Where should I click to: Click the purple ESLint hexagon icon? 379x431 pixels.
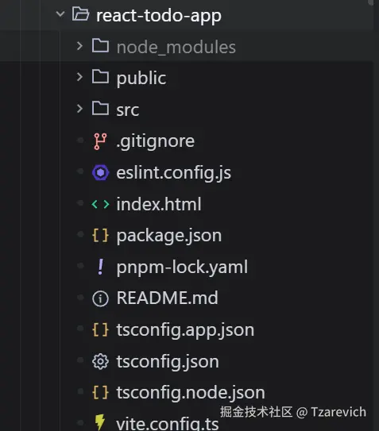pos(100,172)
